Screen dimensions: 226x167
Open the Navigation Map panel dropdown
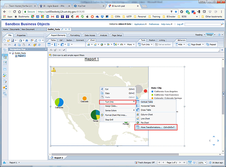tap(27, 49)
